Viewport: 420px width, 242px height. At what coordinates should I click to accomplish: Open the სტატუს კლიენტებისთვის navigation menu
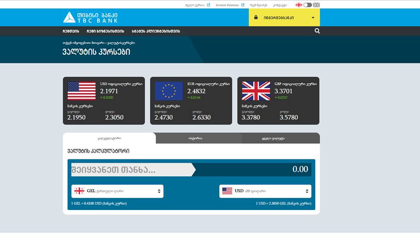[x=156, y=31]
